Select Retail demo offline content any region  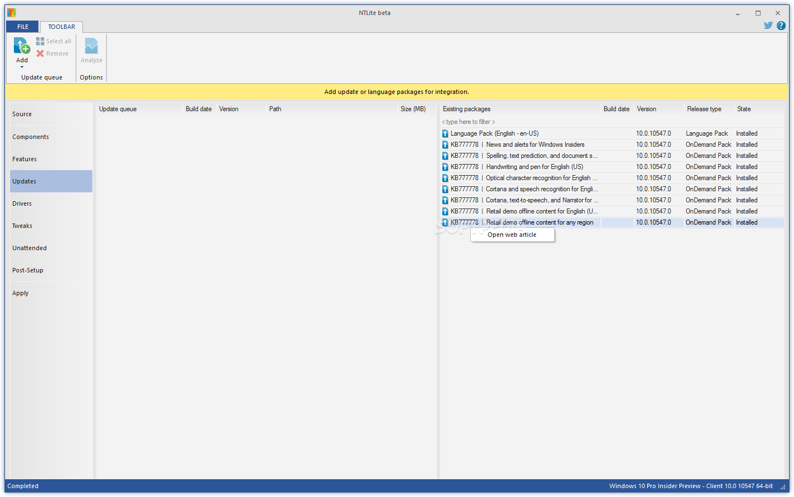(612, 222)
